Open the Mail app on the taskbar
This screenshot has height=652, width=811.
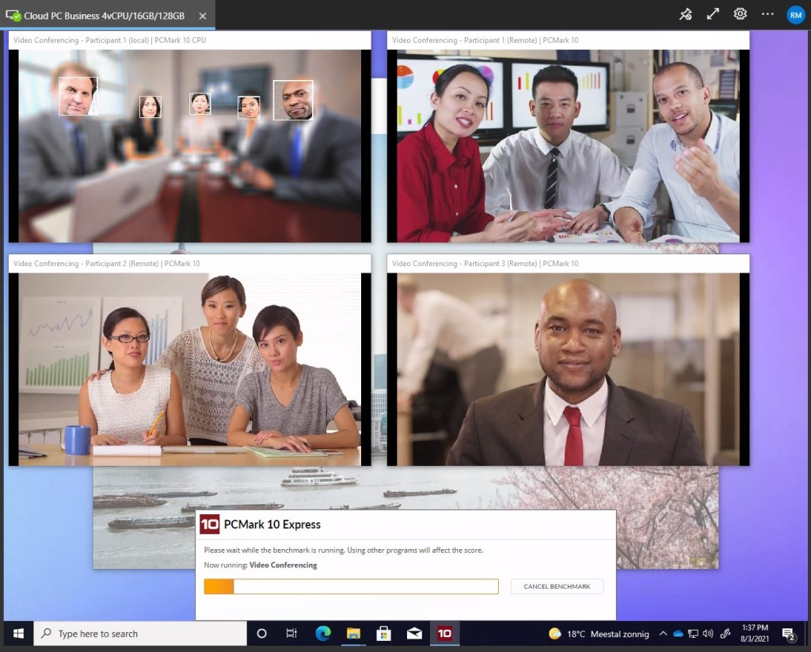[414, 633]
